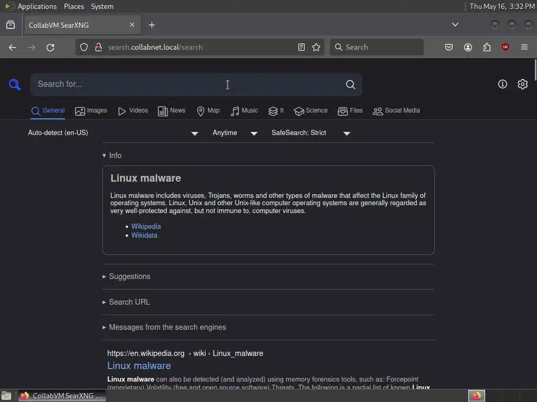Switch to IT category

276,111
